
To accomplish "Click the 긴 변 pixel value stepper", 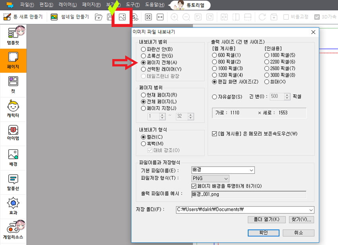I will click(x=287, y=96).
